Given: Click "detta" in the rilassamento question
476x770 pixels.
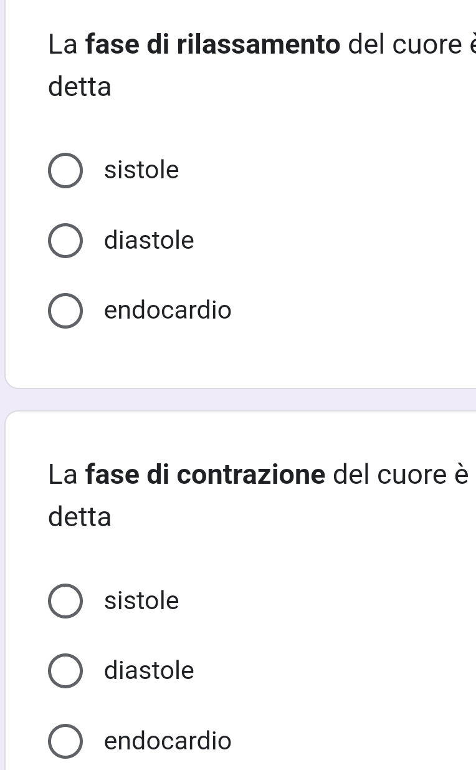Looking at the screenshot, I should (80, 87).
